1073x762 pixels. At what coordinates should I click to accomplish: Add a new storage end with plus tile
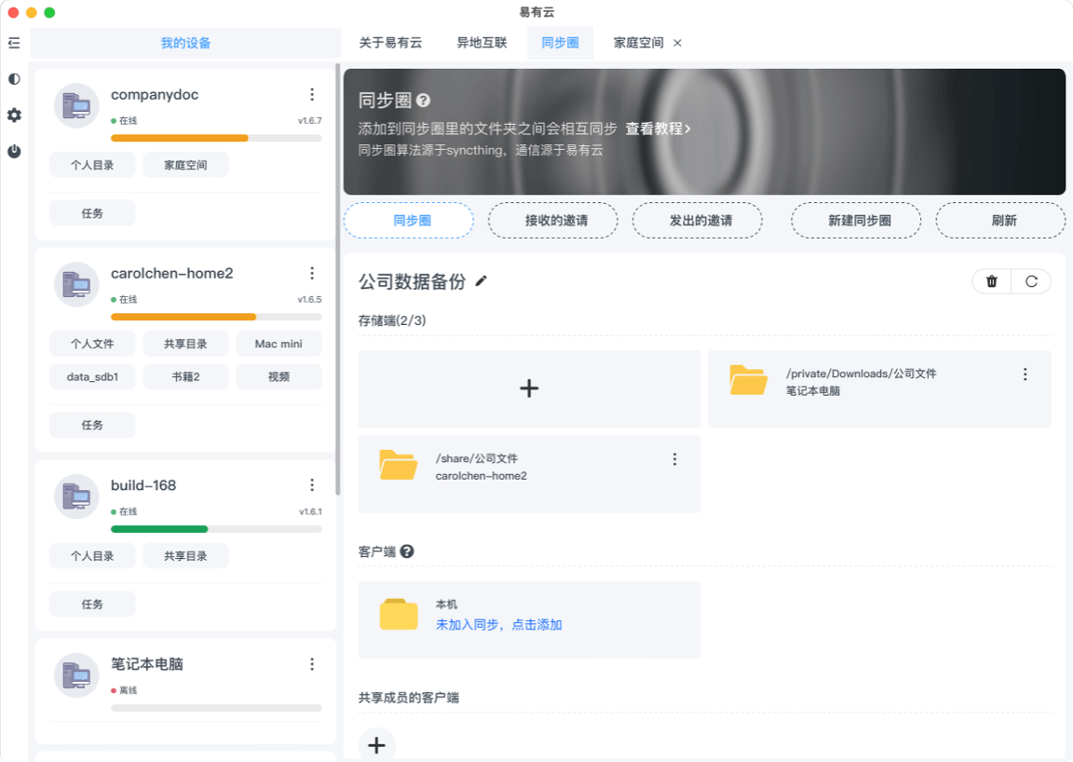pyautogui.click(x=529, y=388)
